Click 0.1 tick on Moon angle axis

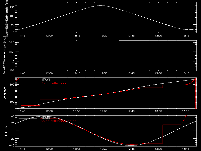tap(12, 70)
